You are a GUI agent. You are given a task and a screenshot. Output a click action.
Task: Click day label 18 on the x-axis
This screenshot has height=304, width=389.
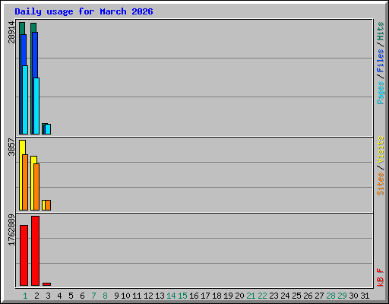point(217,296)
